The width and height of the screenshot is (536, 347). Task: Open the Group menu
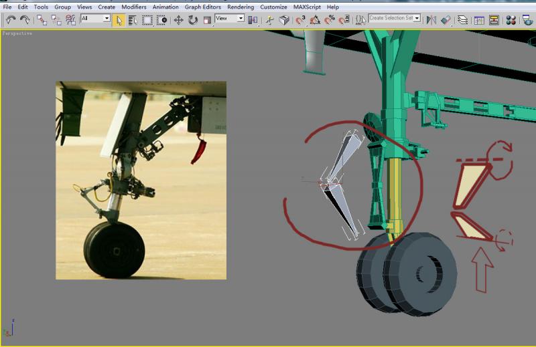click(62, 7)
